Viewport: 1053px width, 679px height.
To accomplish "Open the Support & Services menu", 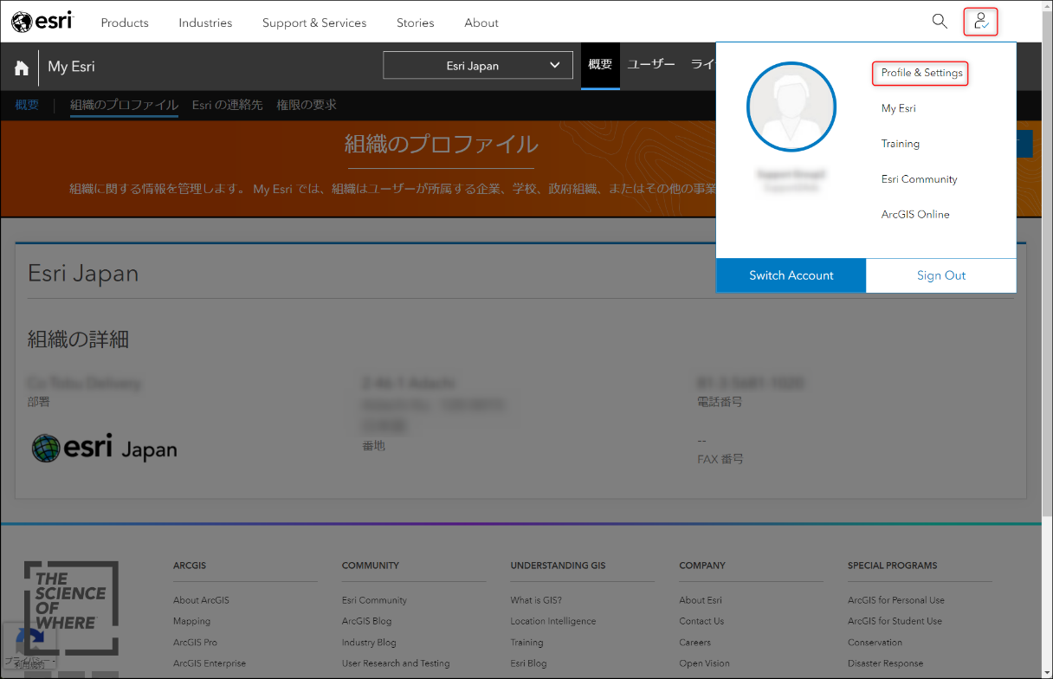I will coord(314,23).
